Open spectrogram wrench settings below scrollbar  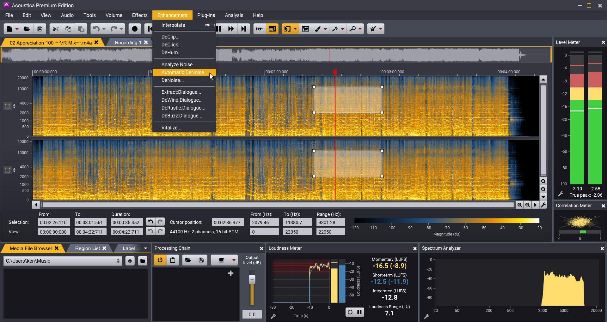point(543,205)
